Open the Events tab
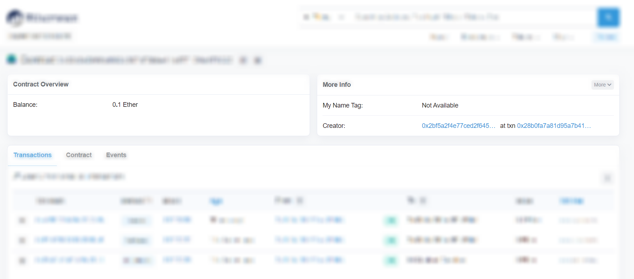 (x=116, y=155)
